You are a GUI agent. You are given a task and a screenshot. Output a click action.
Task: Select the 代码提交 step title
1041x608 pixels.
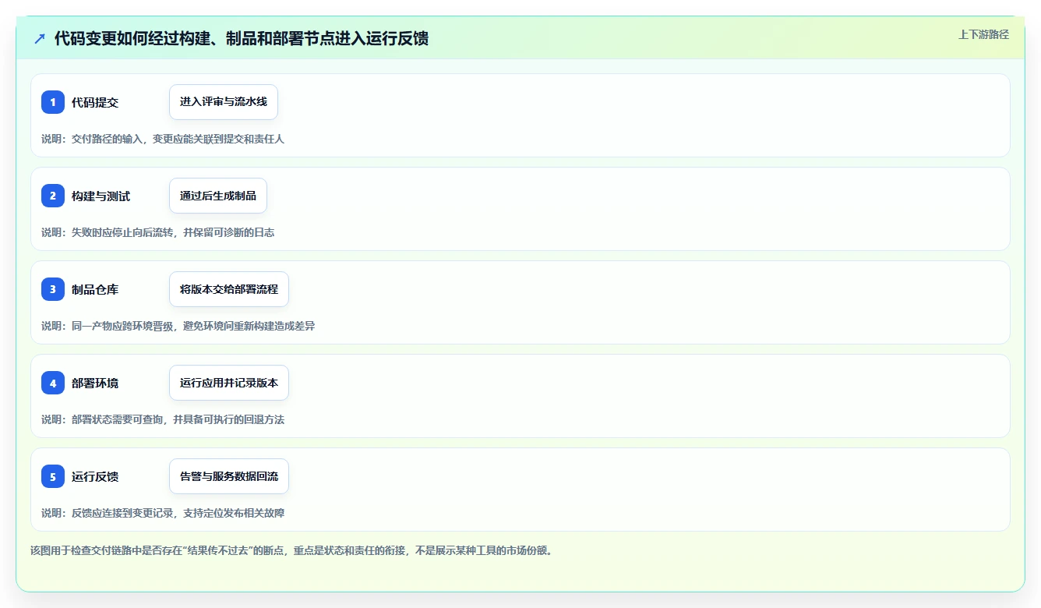[x=95, y=102]
